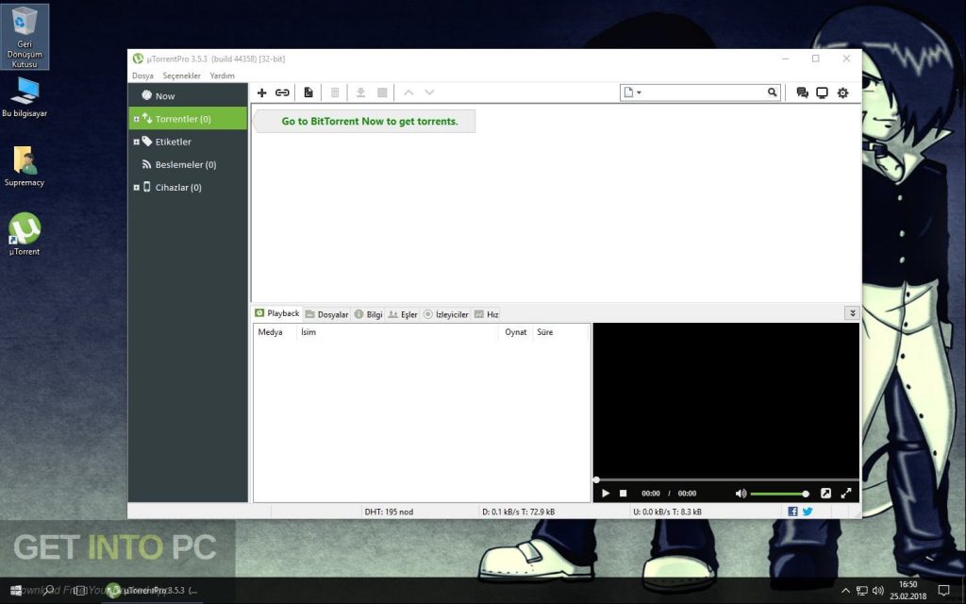Click the Remove torrent trash icon

[x=335, y=92]
